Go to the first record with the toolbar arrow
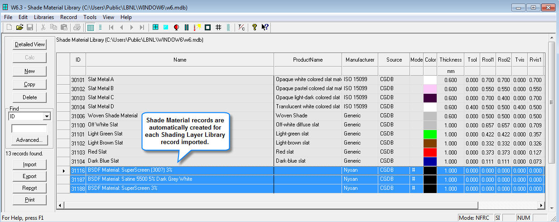 [111, 27]
